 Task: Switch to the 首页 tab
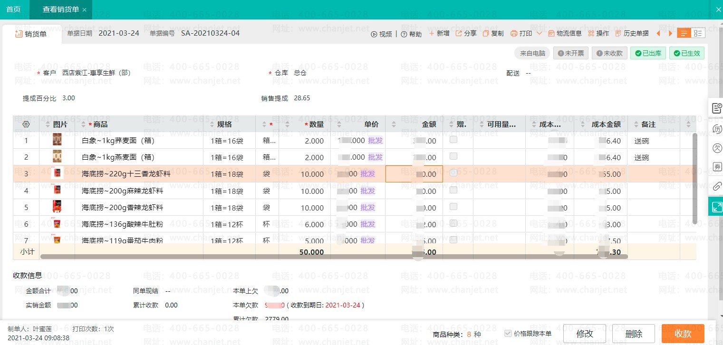coord(13,10)
